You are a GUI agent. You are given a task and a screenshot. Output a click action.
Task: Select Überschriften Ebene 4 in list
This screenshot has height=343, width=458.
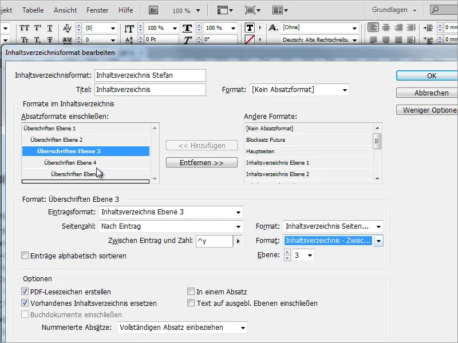pyautogui.click(x=85, y=162)
